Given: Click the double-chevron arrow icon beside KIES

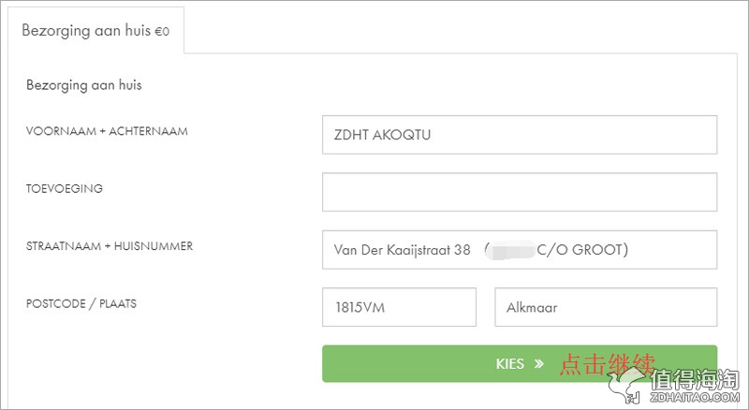Looking at the screenshot, I should click(539, 364).
